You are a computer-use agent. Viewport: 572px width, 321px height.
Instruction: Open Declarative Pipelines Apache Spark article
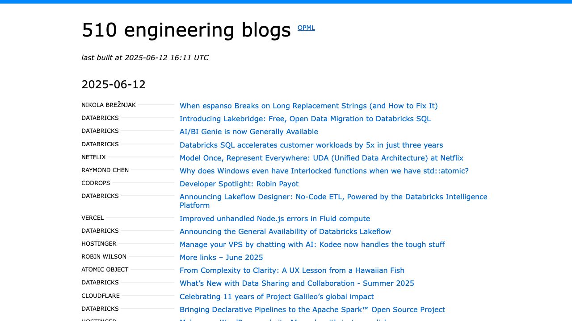point(312,310)
